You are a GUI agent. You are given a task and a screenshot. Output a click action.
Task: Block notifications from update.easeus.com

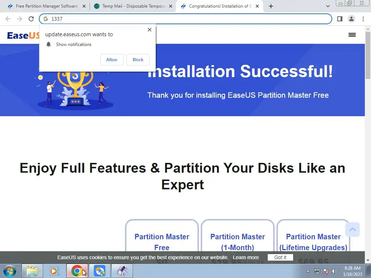click(x=138, y=60)
